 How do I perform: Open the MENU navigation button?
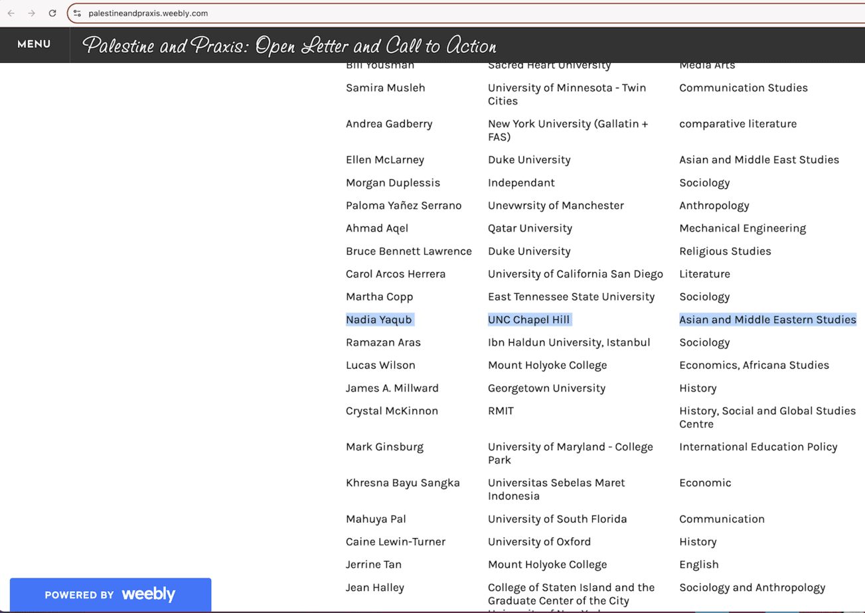(34, 44)
